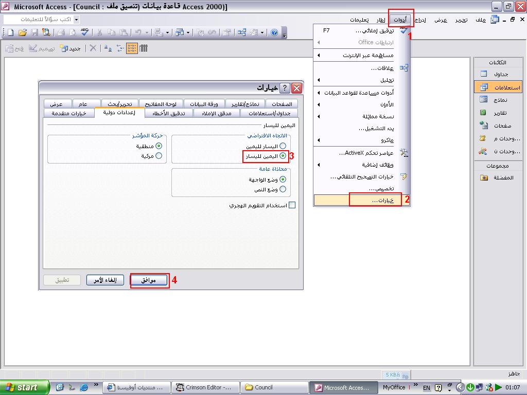Click 'إلغاء الأمر' Cancel button

point(105,280)
